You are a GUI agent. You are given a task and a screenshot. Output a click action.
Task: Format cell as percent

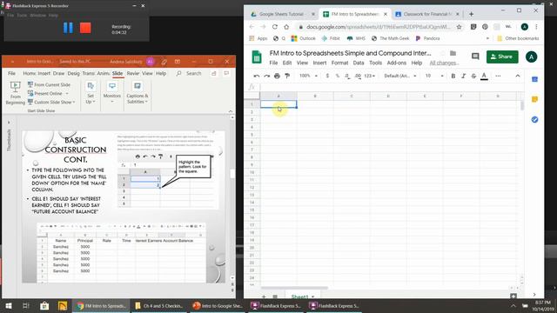338,76
